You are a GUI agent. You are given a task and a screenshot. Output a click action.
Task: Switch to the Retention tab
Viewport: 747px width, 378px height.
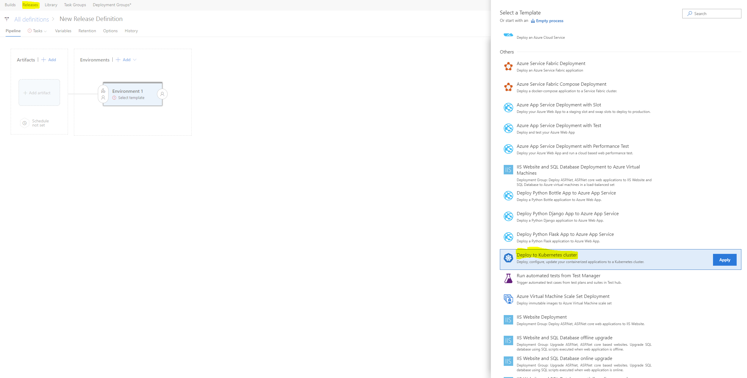pos(87,31)
